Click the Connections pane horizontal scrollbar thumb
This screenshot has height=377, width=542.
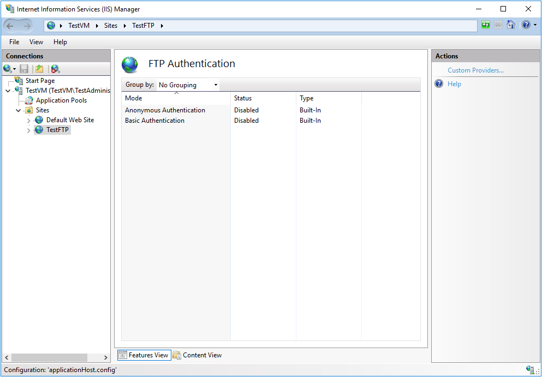click(x=49, y=357)
